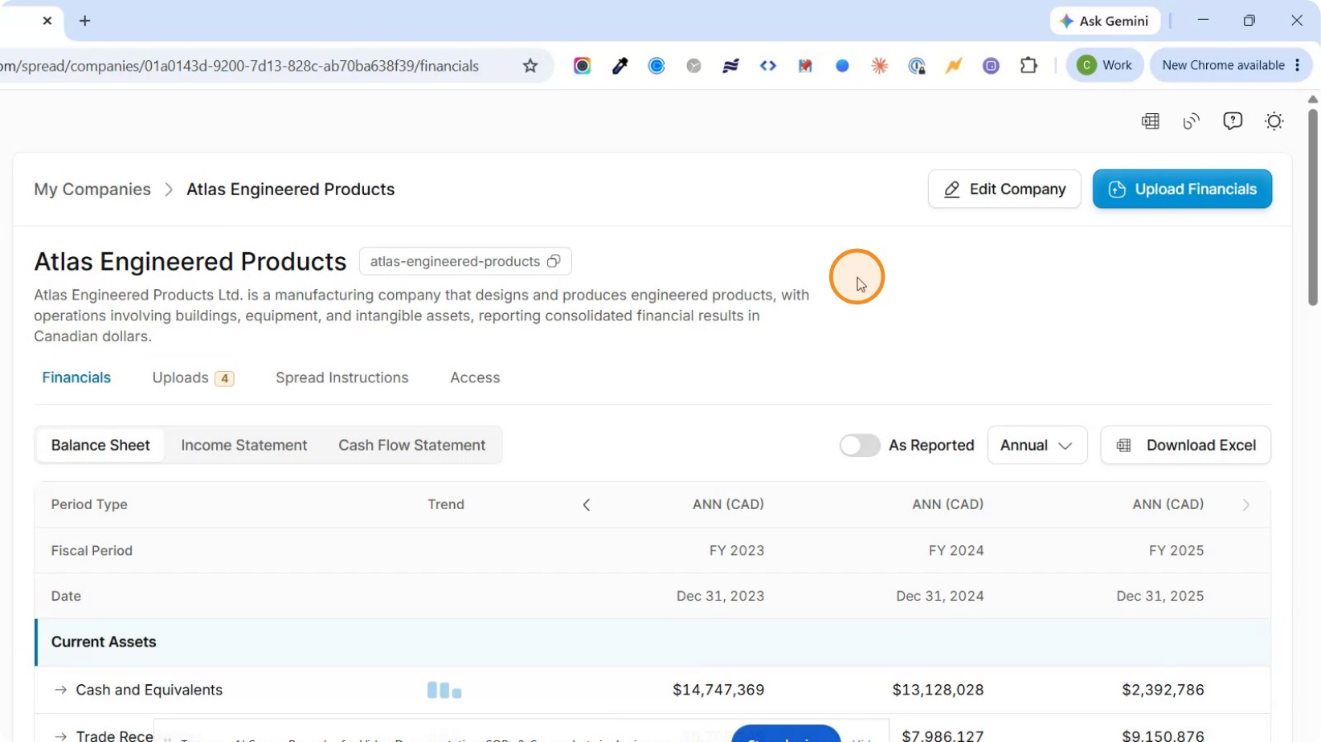The image size is (1321, 742).
Task: Click the blue letter C extension icon
Action: point(656,66)
